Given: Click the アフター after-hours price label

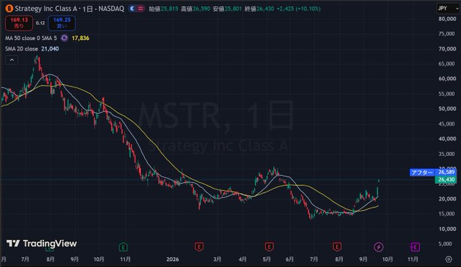Looking at the screenshot, I should coord(422,172).
